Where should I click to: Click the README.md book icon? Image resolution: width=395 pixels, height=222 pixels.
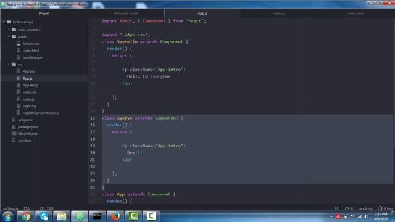coord(14,134)
